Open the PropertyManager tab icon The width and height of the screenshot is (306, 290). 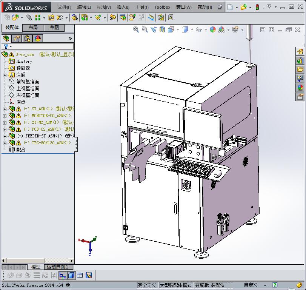pyautogui.click(x=17, y=39)
